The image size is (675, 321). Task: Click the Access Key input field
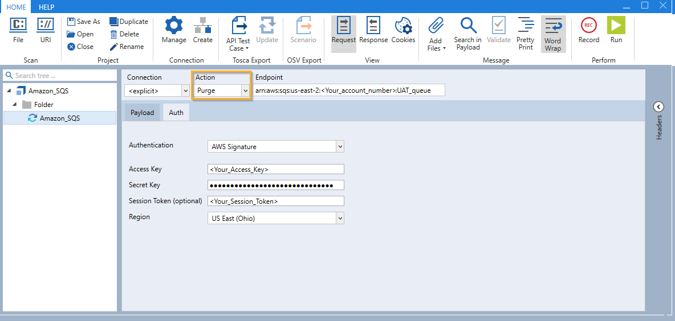(x=276, y=169)
